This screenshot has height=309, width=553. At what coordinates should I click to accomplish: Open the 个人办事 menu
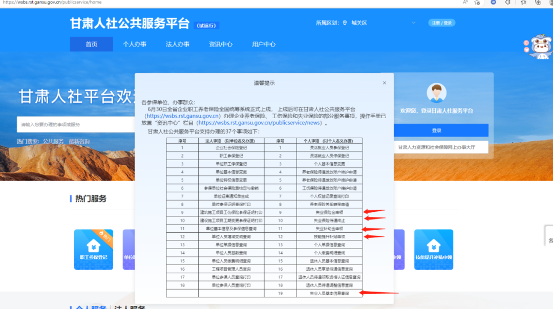click(x=134, y=45)
